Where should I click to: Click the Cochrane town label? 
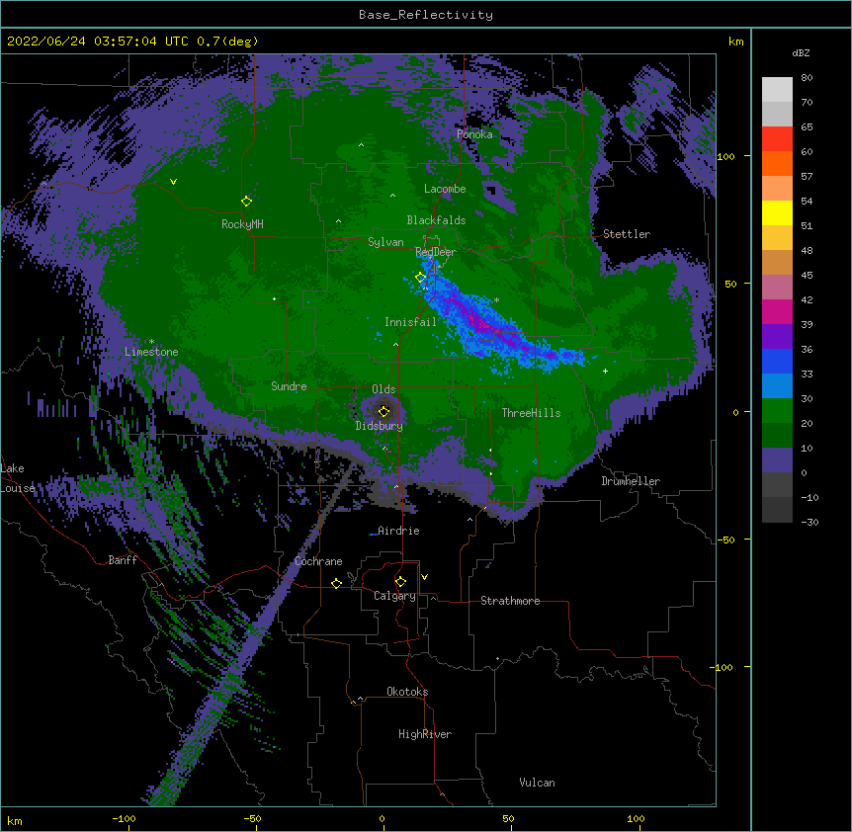(318, 561)
